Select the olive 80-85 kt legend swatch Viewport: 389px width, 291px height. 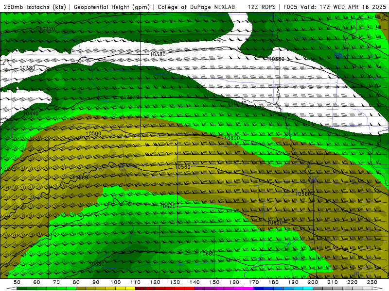point(81,289)
